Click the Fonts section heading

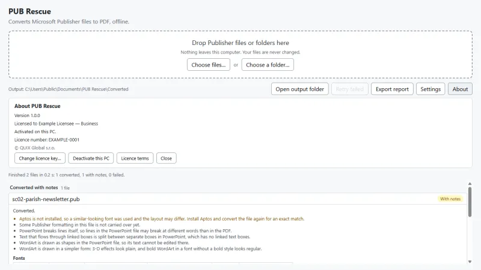click(x=19, y=258)
